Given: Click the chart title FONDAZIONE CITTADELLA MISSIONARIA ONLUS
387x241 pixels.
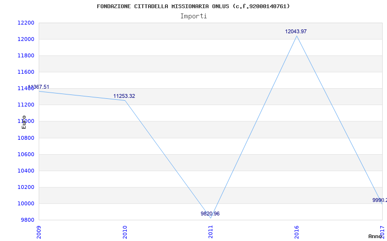Looking at the screenshot, I should 193,6.
